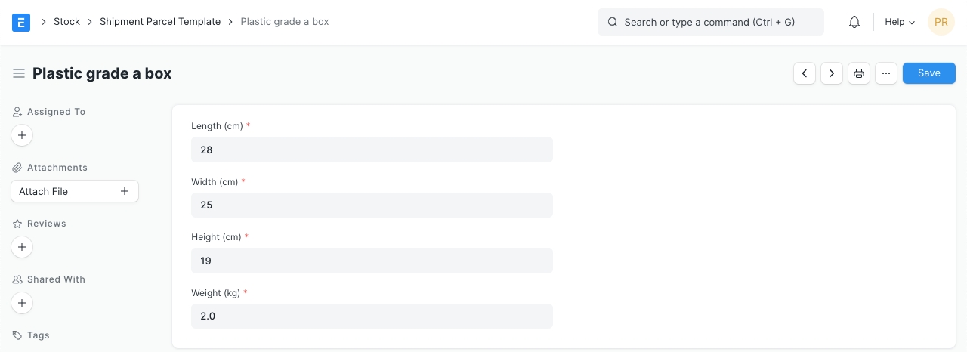Open the PR user avatar menu
The width and height of the screenshot is (967, 352).
pos(941,22)
